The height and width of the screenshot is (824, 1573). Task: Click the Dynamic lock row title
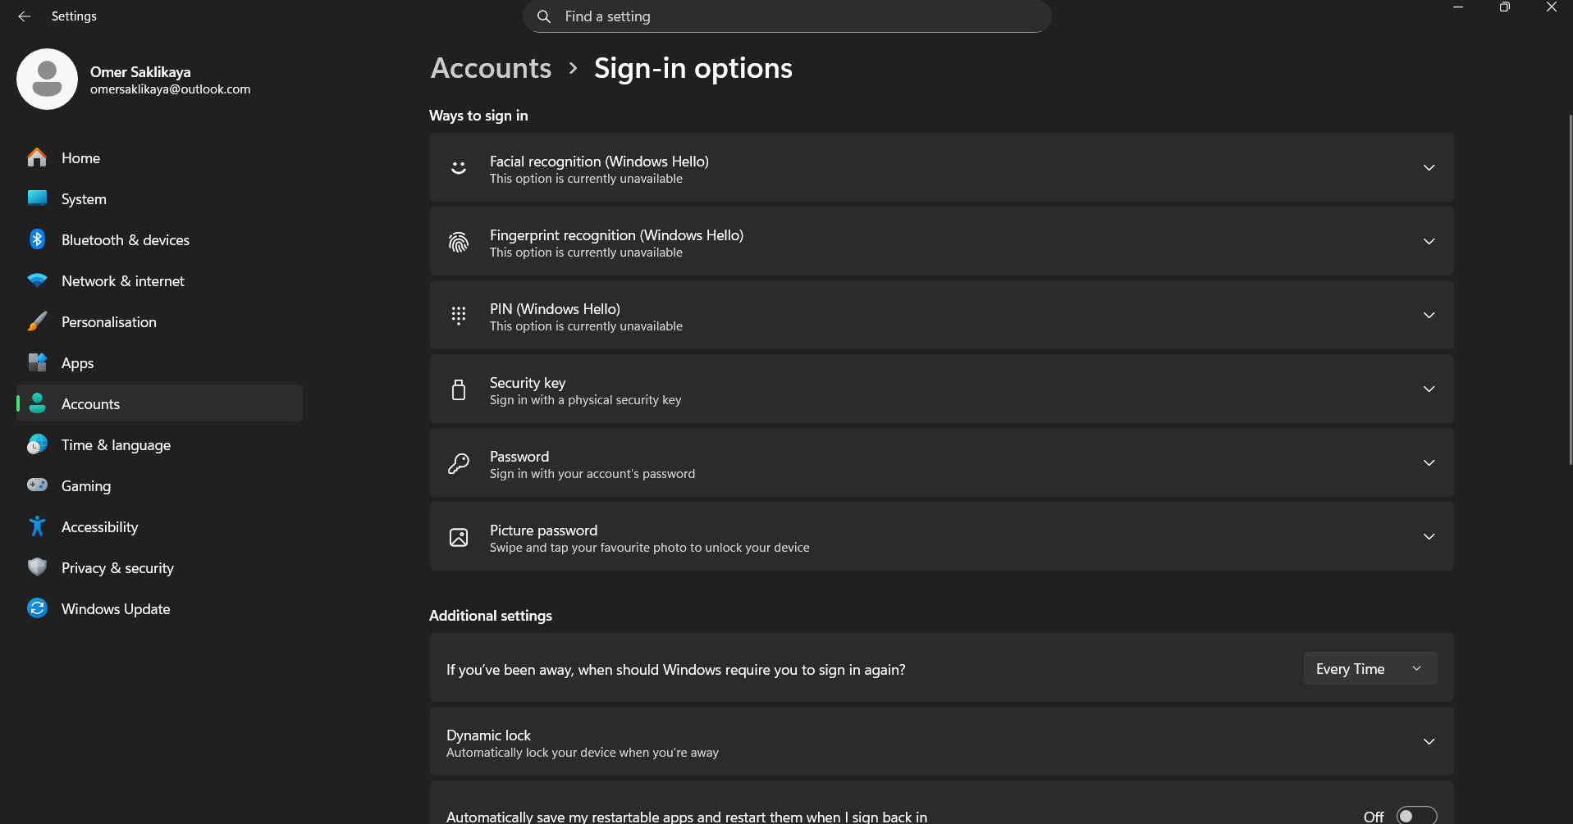tap(488, 735)
